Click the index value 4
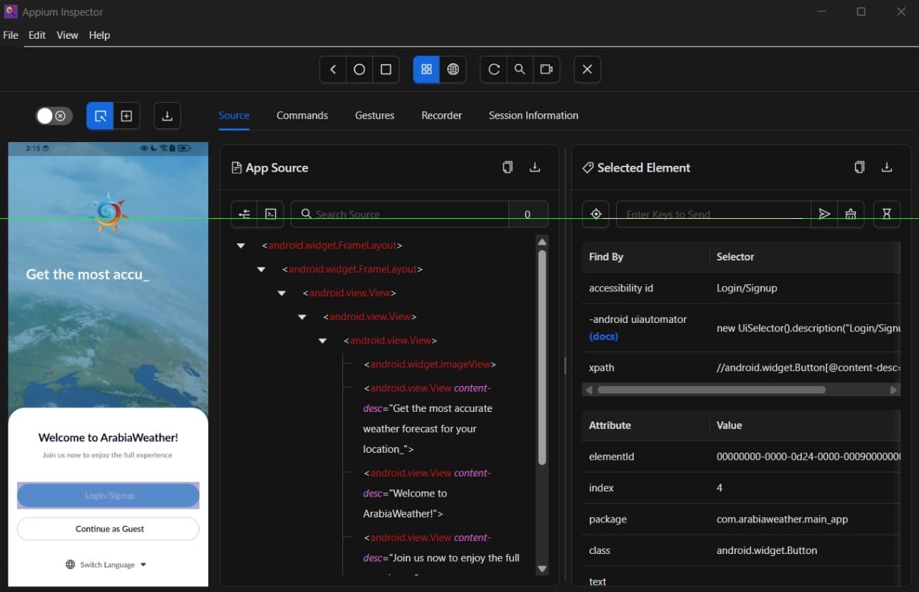The image size is (919, 592). pyautogui.click(x=719, y=488)
